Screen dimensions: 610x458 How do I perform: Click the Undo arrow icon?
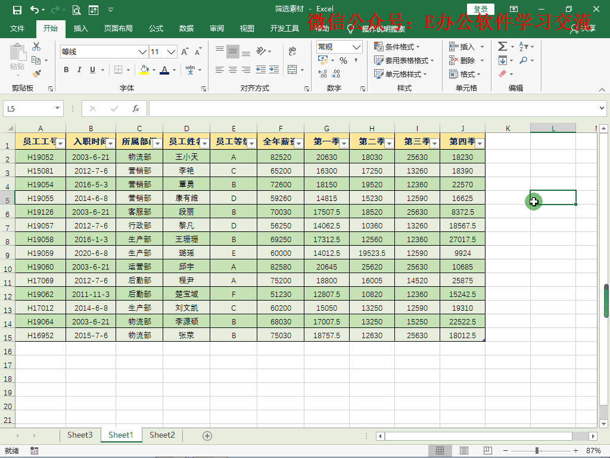click(35, 10)
